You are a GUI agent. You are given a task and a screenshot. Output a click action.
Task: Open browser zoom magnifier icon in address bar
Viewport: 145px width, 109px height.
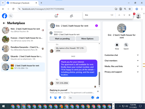pos(125,9)
